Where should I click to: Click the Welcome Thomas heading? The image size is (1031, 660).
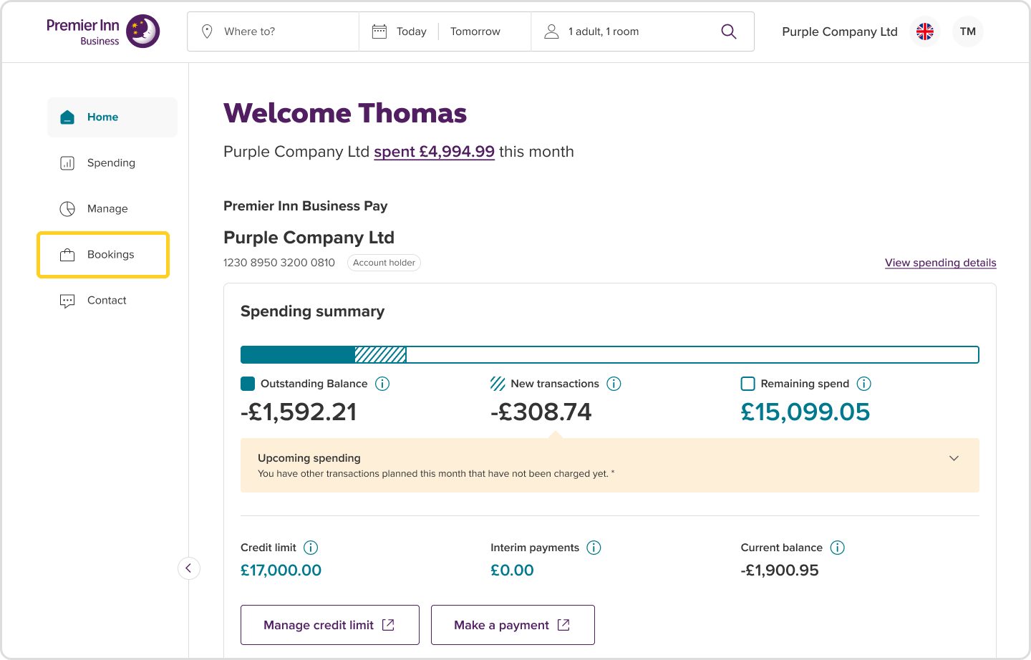pyautogui.click(x=345, y=113)
